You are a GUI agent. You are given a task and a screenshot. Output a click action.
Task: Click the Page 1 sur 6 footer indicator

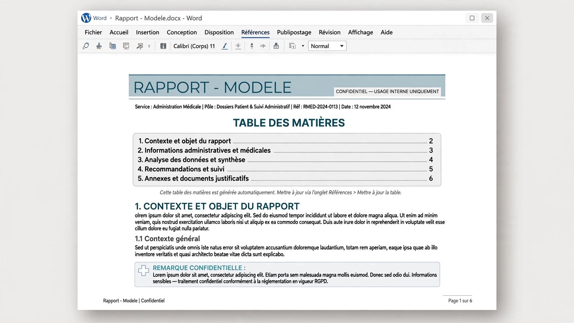(460, 301)
